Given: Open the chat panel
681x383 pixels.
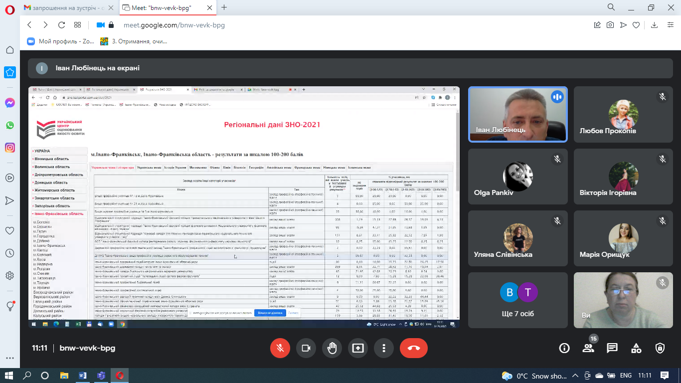Looking at the screenshot, I should click(612, 348).
